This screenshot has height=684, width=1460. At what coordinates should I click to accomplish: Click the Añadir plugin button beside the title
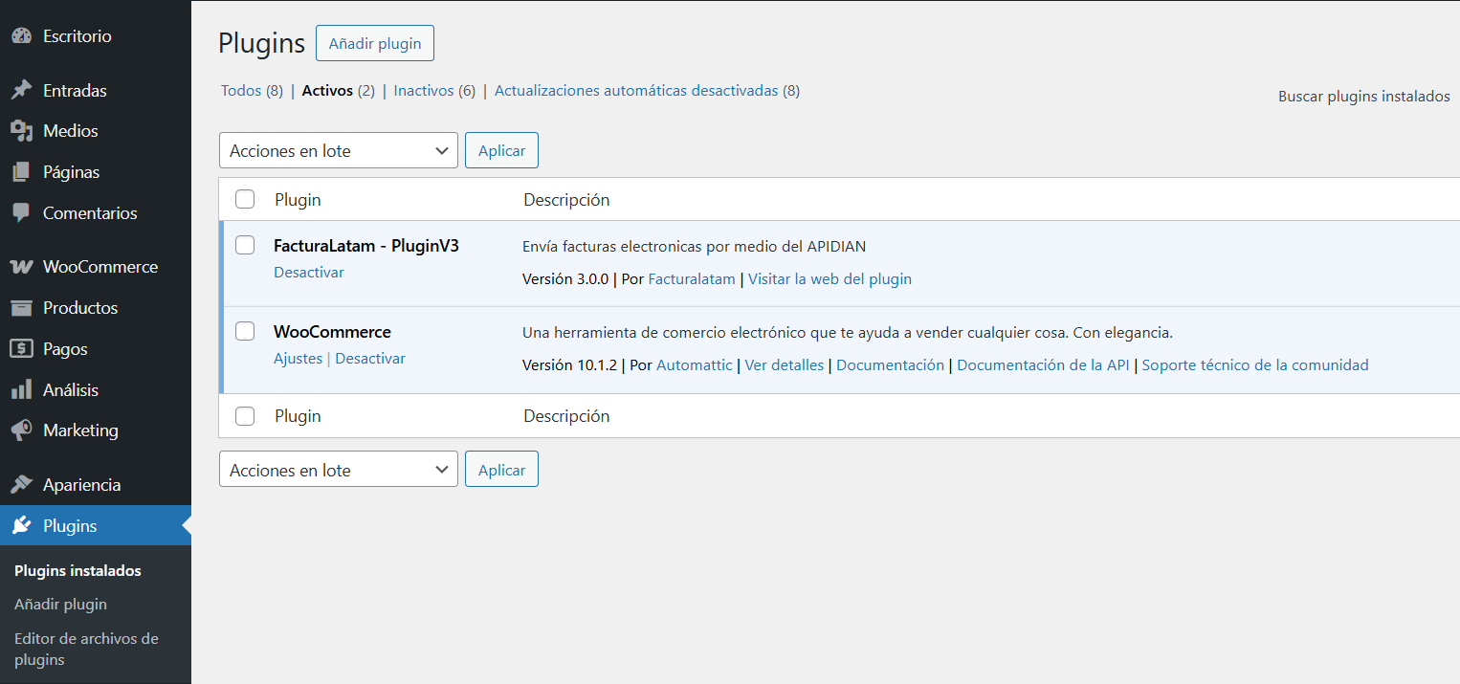point(375,44)
